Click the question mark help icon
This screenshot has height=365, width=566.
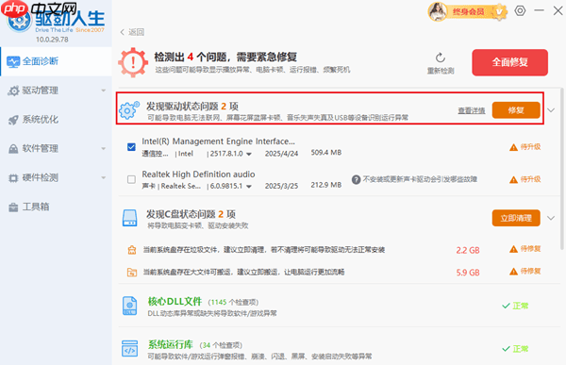coord(356,179)
